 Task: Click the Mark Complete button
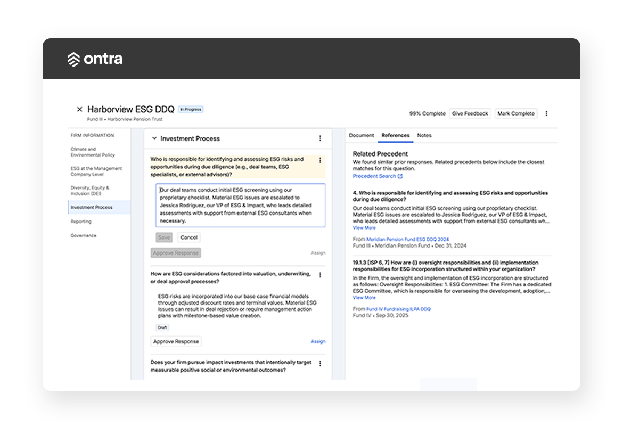click(x=515, y=113)
